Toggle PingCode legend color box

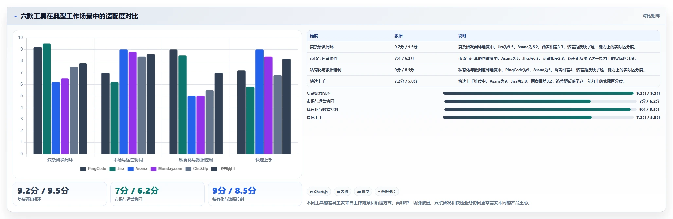point(83,169)
